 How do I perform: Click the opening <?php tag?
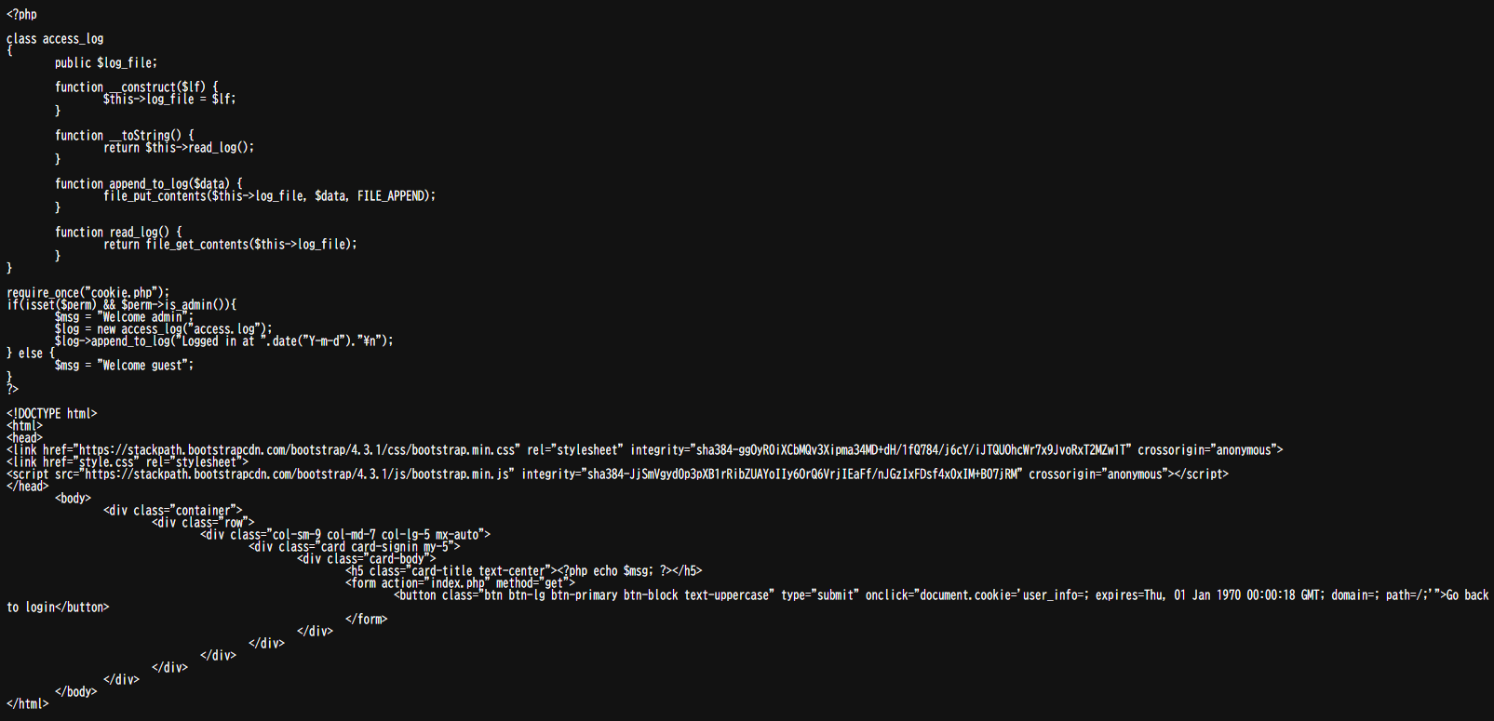pyautogui.click(x=22, y=15)
